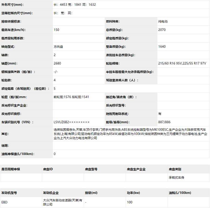This screenshot has height=208, width=210.
Task: Select the 其它 row label
Action: pyautogui.click(x=5, y=134)
